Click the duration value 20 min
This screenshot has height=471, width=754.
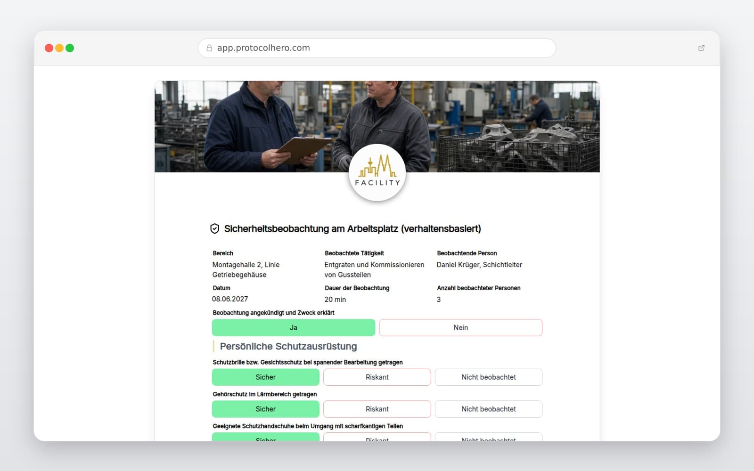[x=335, y=300]
